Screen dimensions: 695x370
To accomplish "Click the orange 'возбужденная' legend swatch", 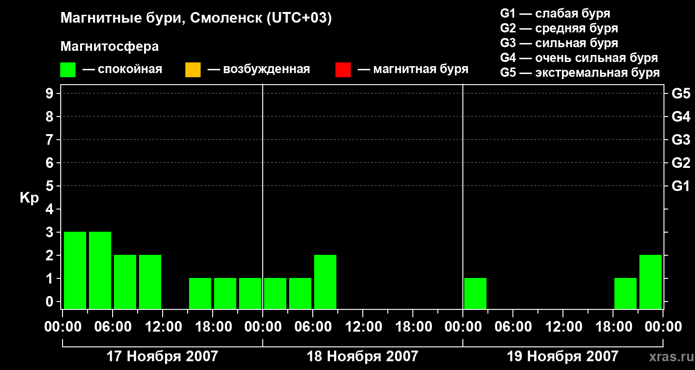I will point(193,70).
